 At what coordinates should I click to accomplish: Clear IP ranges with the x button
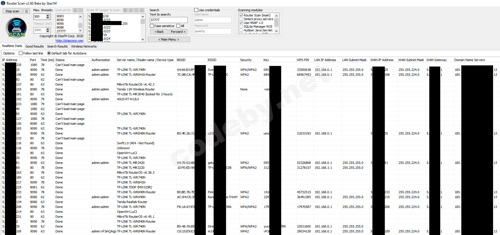[x=142, y=10]
